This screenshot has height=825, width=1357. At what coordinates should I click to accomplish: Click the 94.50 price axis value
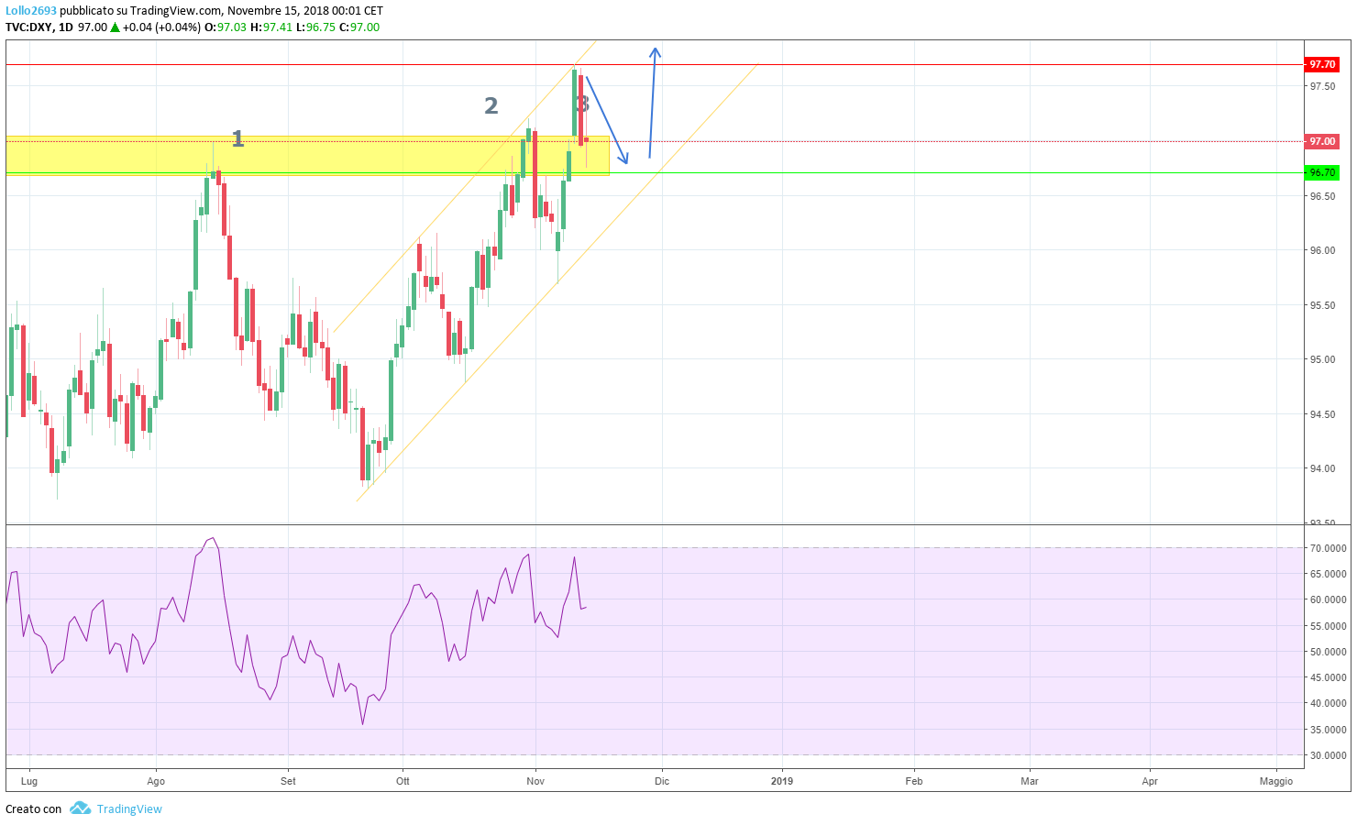click(x=1322, y=414)
